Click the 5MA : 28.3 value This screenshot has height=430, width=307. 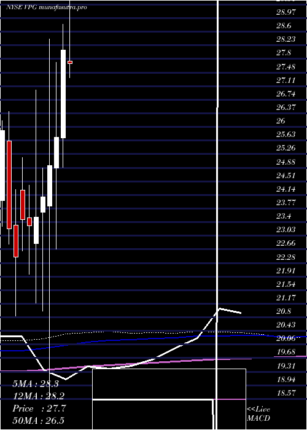tap(36, 384)
